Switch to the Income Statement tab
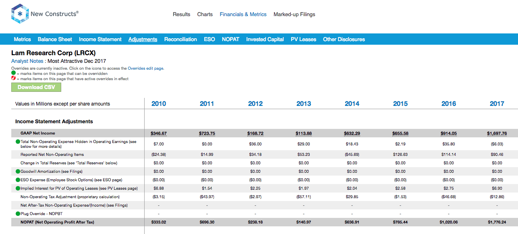 (x=100, y=39)
